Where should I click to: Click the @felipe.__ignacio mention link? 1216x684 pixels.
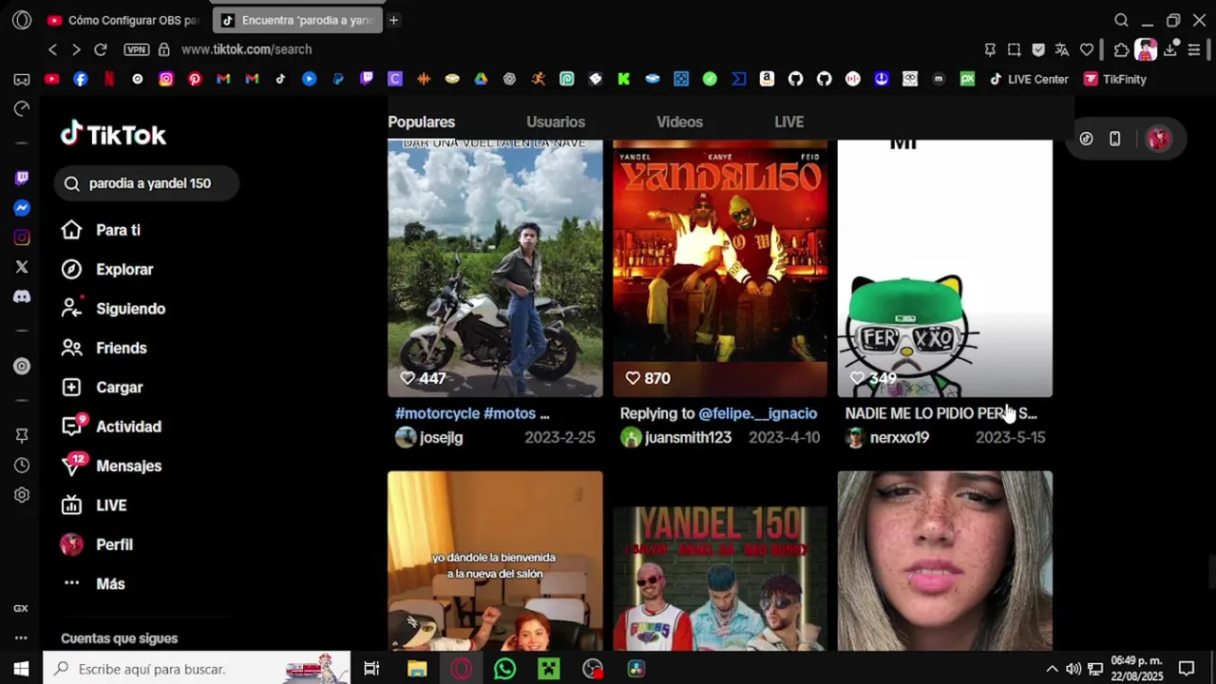pyautogui.click(x=757, y=413)
